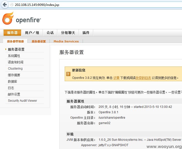Viewport: 182px width, 149px height.
Task: Click the 这里 download link
Action: (117, 78)
